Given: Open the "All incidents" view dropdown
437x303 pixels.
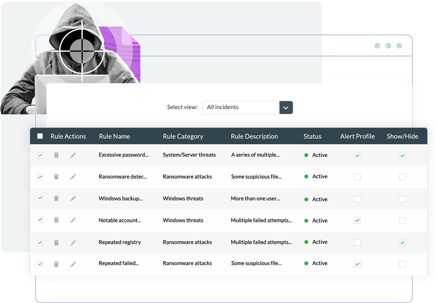Looking at the screenshot, I should tap(286, 107).
